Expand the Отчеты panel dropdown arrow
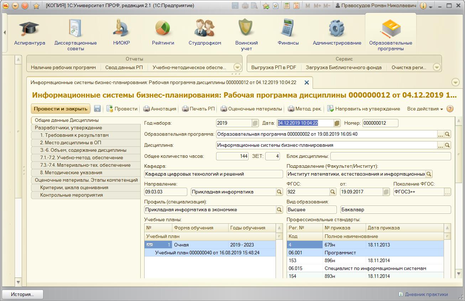Screen dimensions: 465x301 pos(237,67)
